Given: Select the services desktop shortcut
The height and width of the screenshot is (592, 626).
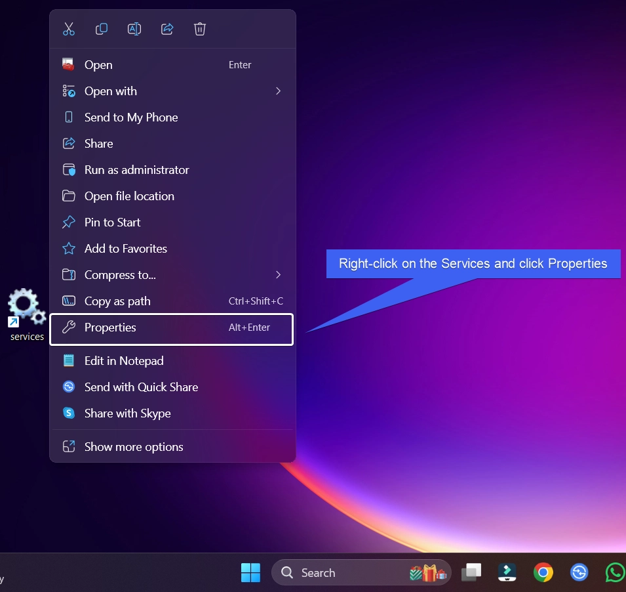Looking at the screenshot, I should [x=26, y=314].
